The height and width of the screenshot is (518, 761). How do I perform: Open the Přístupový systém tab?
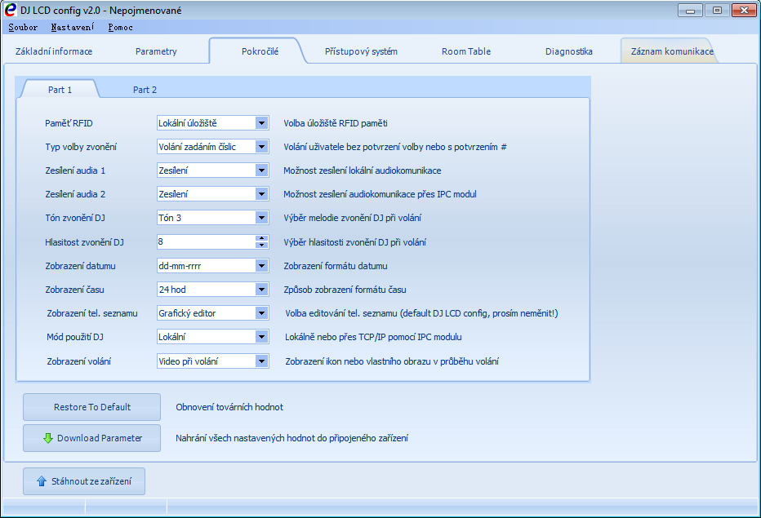pyautogui.click(x=361, y=51)
